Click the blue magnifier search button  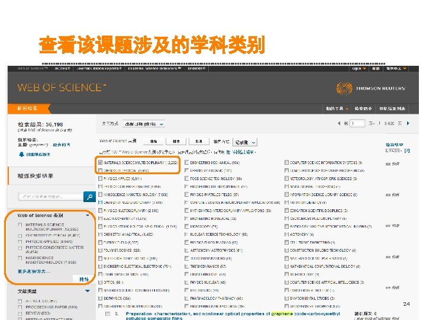89,197
